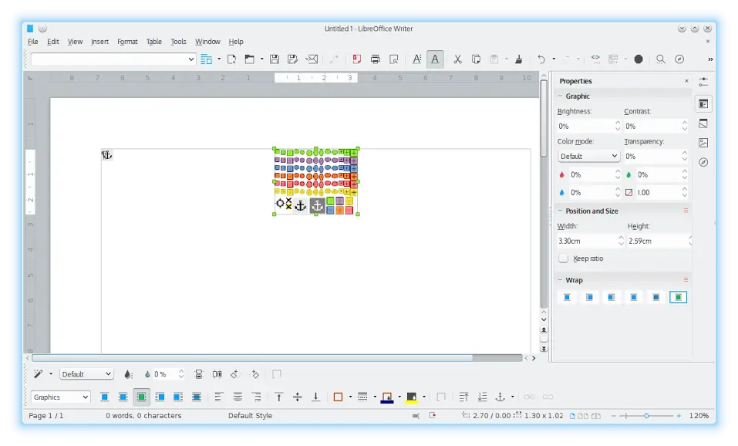Open Find and Replace magnifier icon
Screen dimensions: 738x446
(661, 59)
